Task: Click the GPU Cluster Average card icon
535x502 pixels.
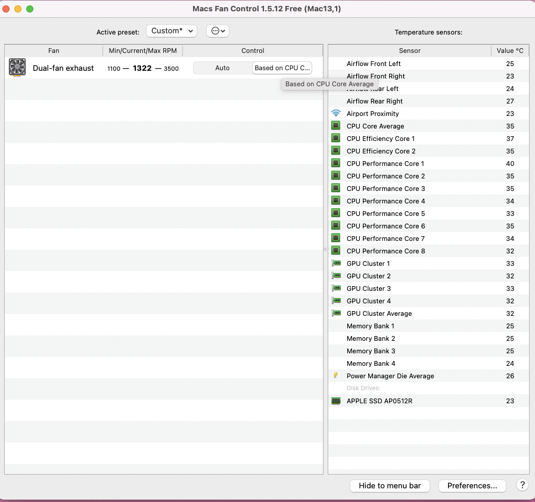Action: tap(336, 313)
